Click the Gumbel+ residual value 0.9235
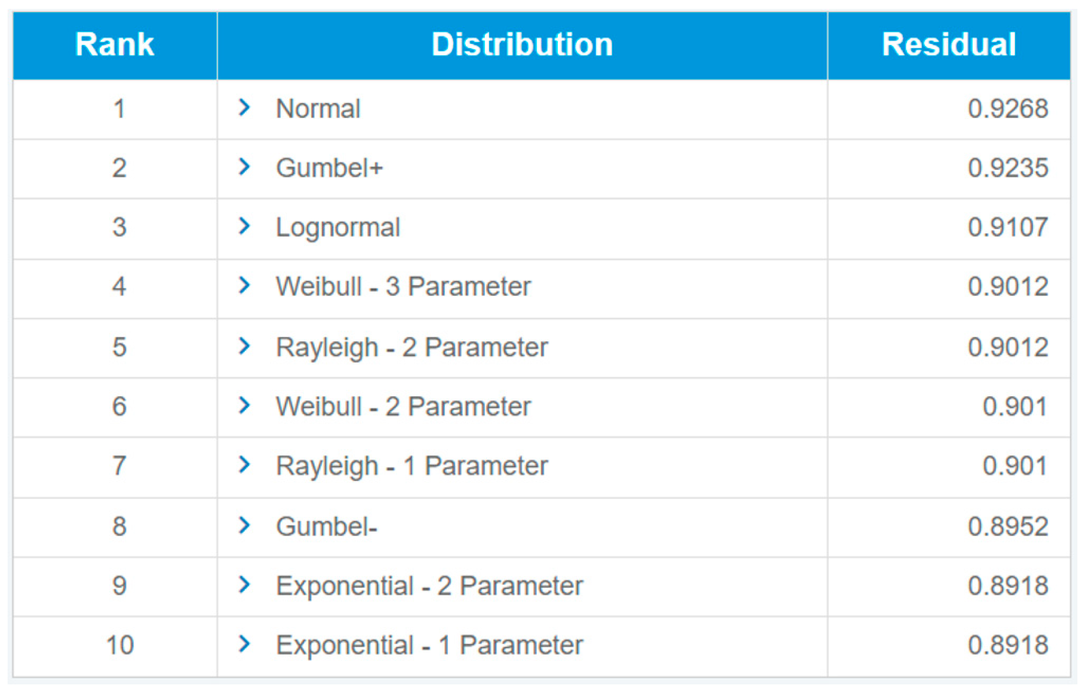The width and height of the screenshot is (1085, 692). coord(1008,168)
